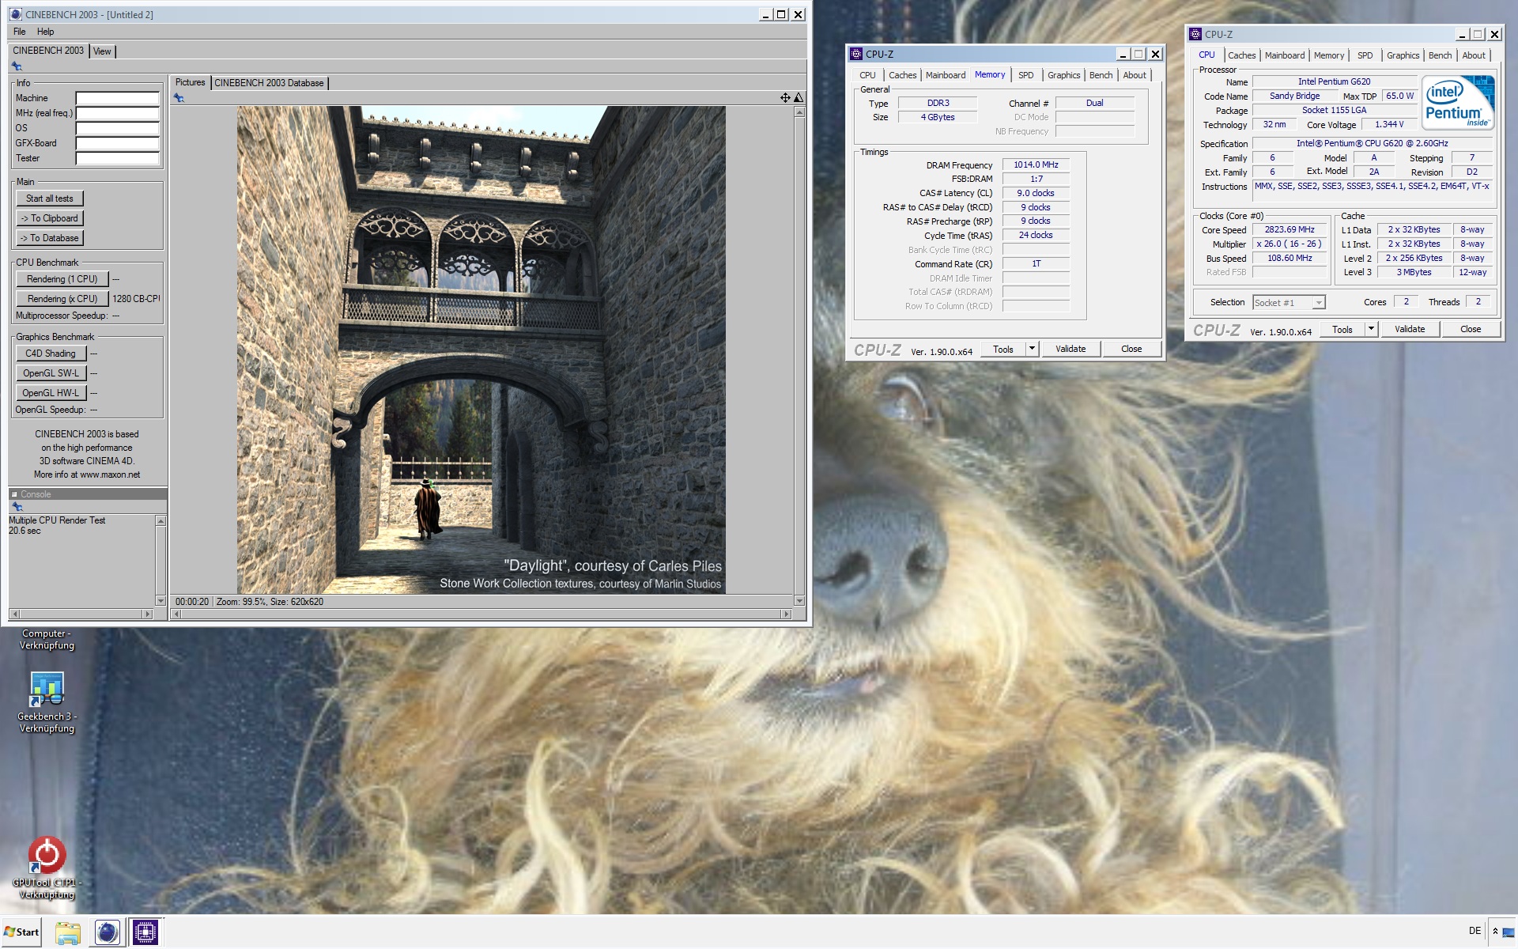1518x949 pixels.
Task: Open Caches tab in right CPU-Z window
Action: pos(1241,55)
